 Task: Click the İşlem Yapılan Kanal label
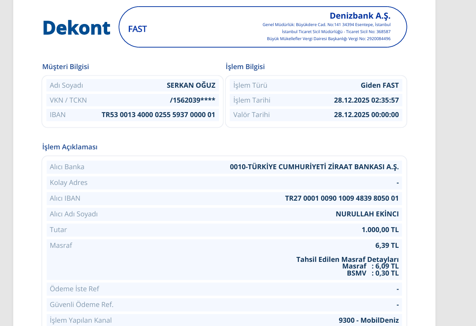[81, 320]
